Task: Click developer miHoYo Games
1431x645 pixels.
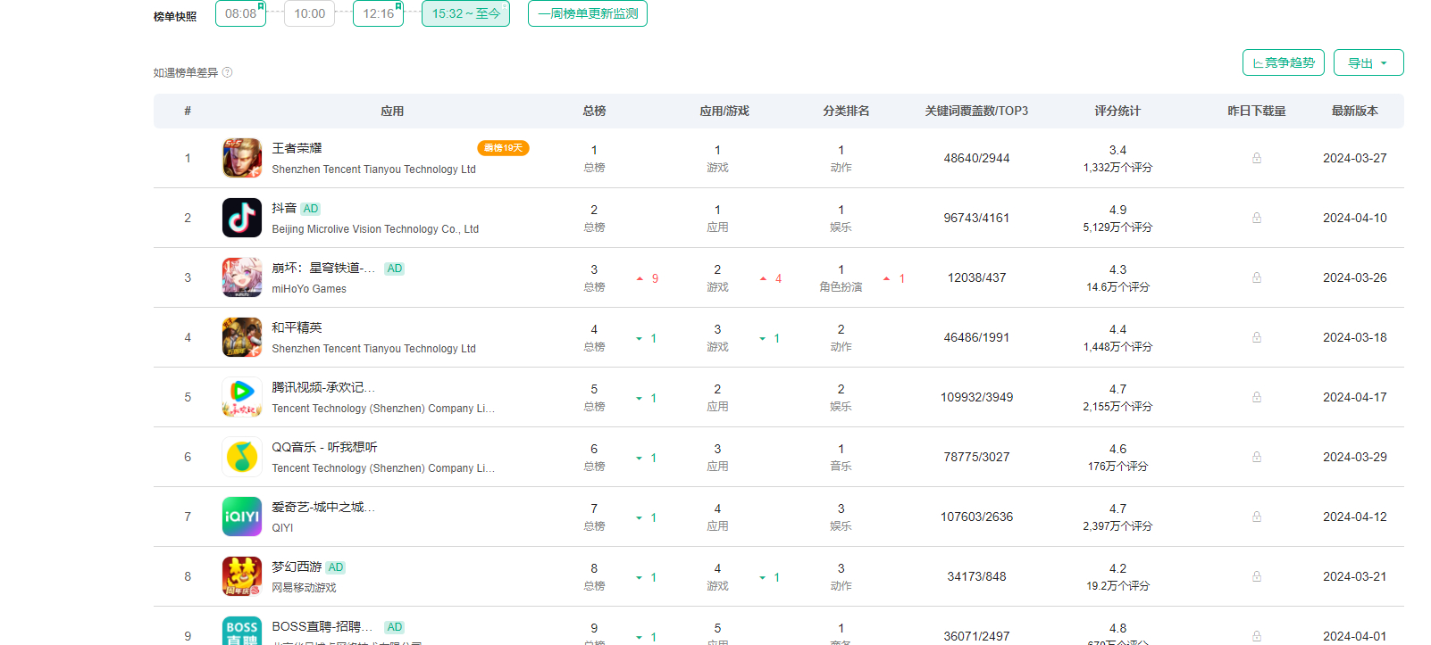Action: pyautogui.click(x=309, y=289)
